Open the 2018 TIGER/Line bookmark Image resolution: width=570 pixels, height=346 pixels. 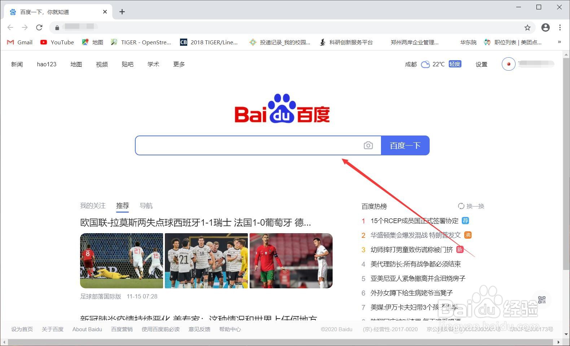click(209, 42)
